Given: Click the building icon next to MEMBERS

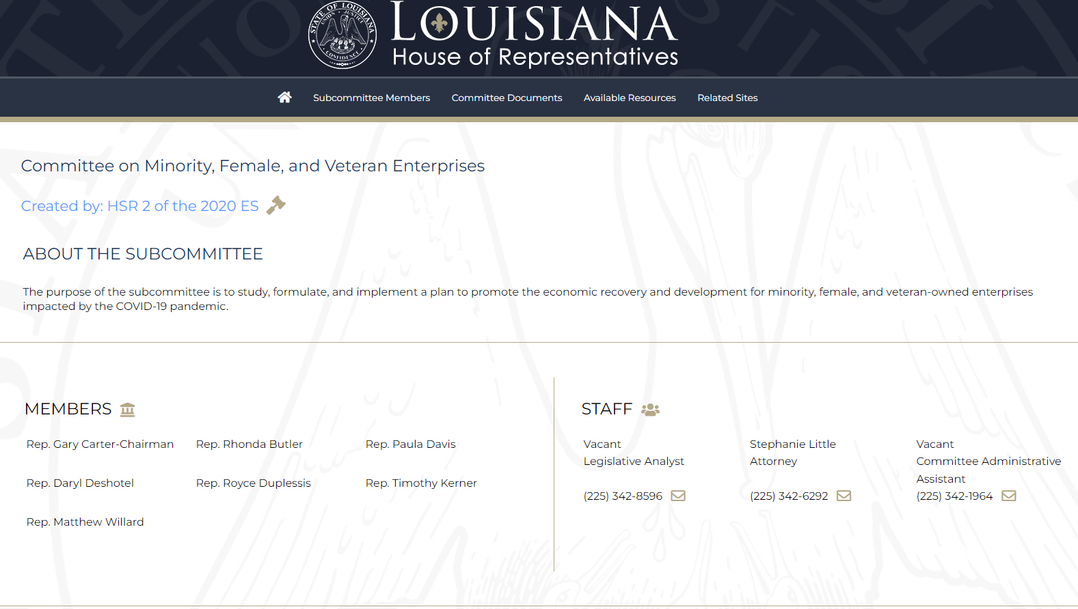Looking at the screenshot, I should point(128,410).
